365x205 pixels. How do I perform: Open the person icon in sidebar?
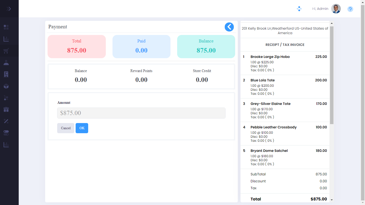click(6, 63)
